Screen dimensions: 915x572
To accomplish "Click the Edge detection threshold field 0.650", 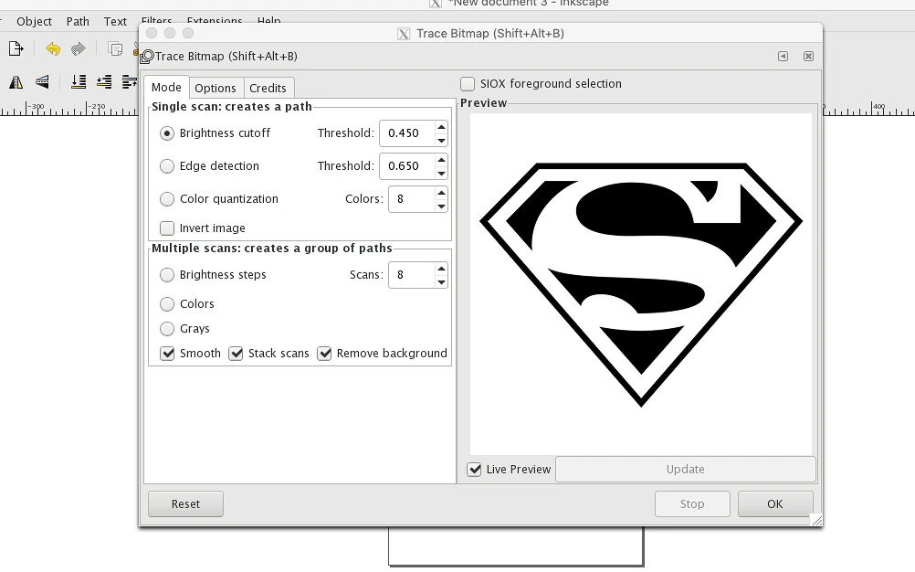I will 407,166.
